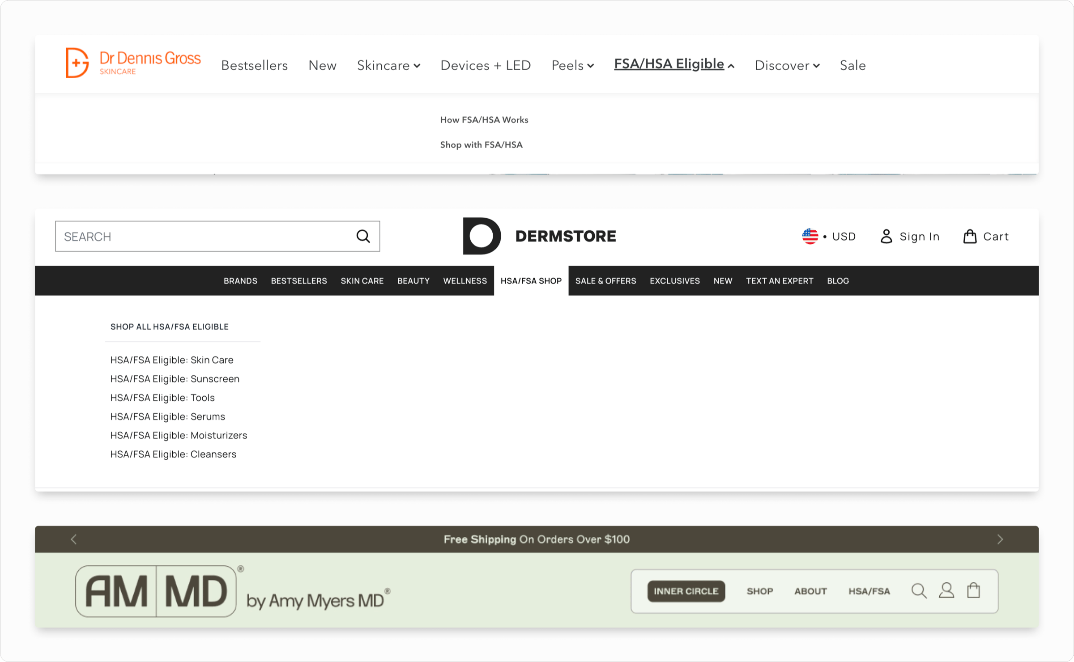
Task: Open search icon in Amy Myers MD header
Action: pos(919,591)
